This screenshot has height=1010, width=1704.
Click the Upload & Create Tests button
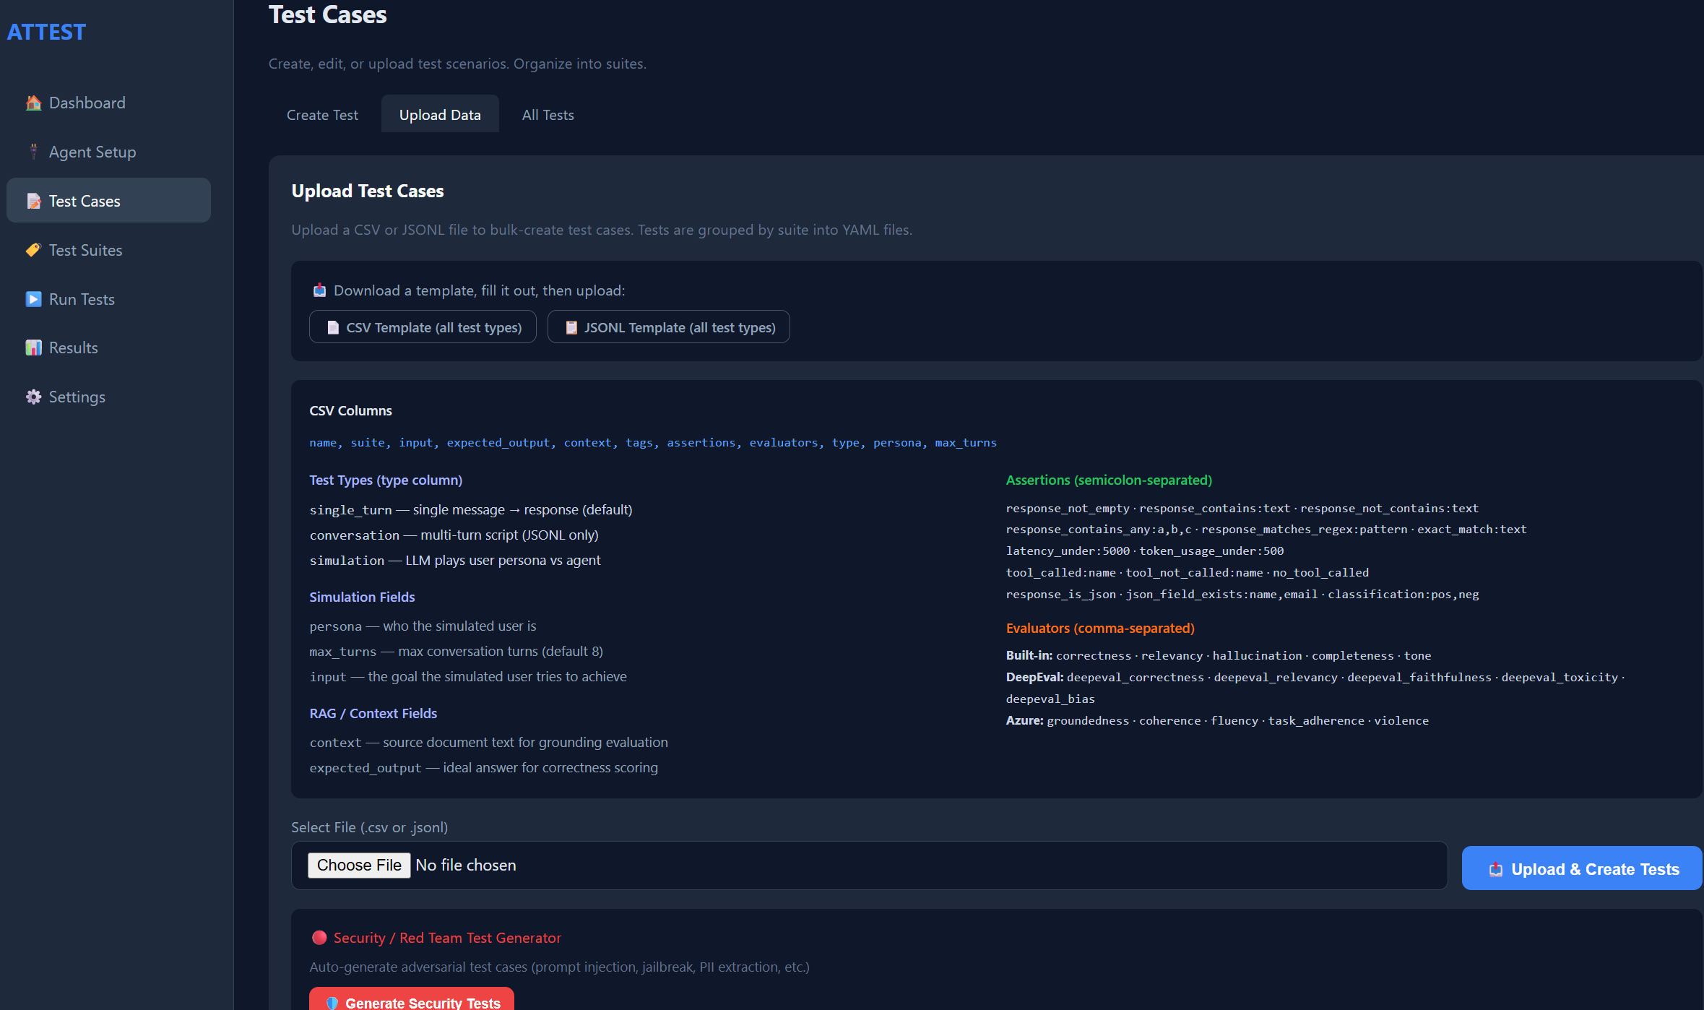coord(1582,868)
